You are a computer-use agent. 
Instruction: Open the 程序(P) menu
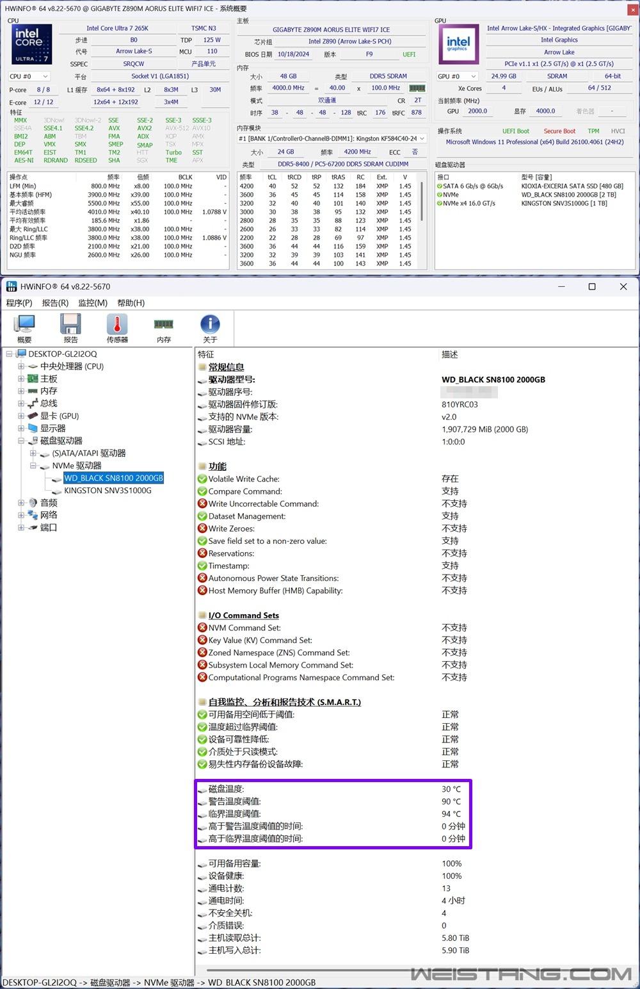[19, 303]
